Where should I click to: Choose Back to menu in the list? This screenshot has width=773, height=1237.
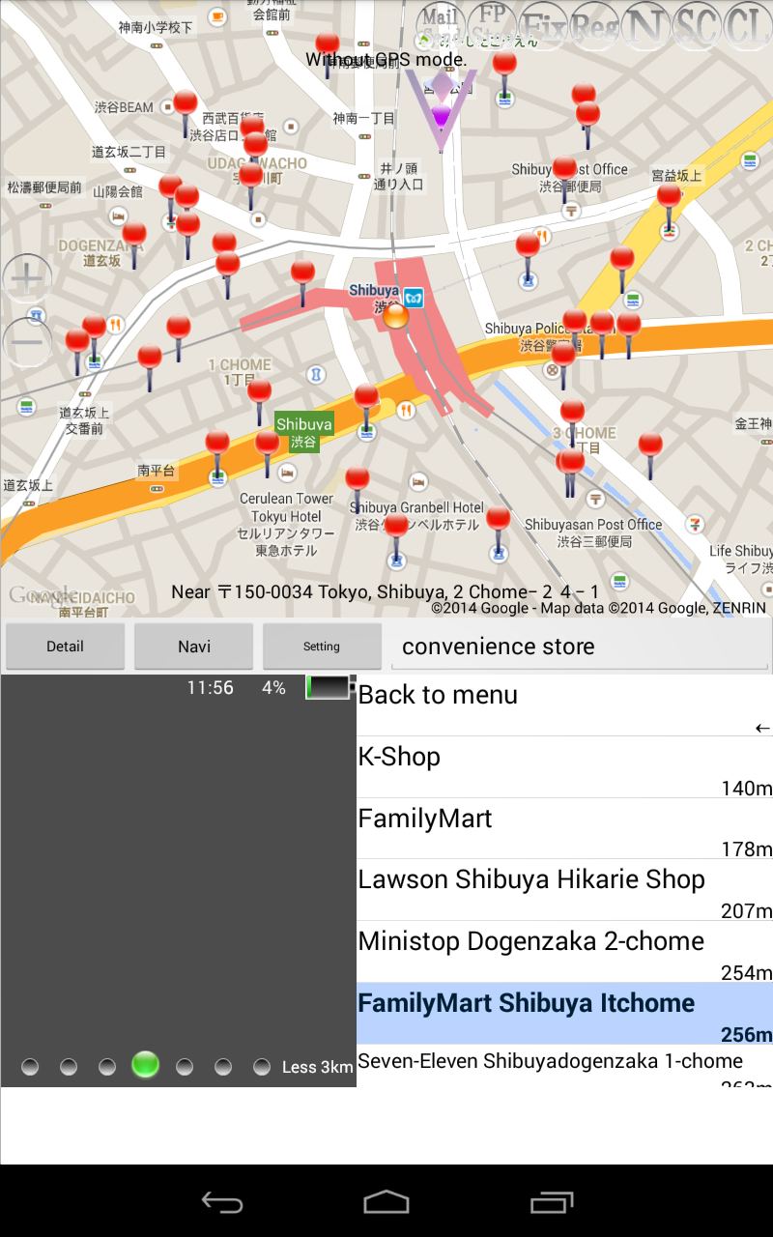[x=565, y=705]
